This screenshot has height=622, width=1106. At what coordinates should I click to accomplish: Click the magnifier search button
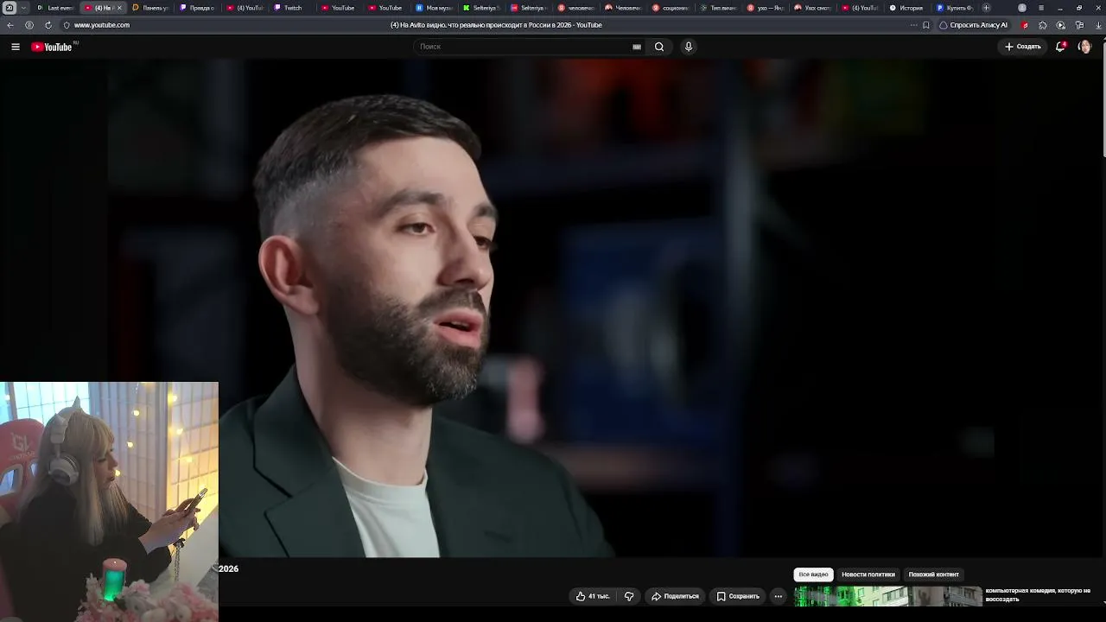(x=659, y=47)
